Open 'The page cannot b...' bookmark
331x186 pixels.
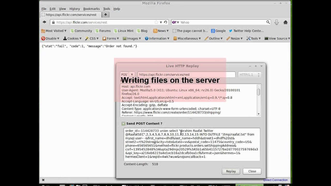190,31
